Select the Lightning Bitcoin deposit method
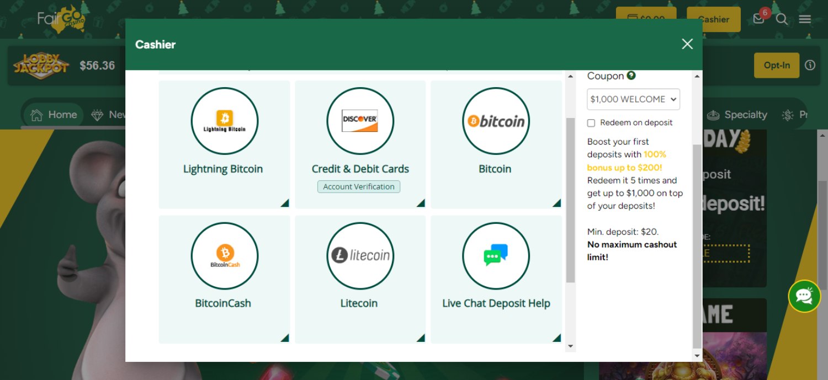The height and width of the screenshot is (380, 828). [x=224, y=144]
